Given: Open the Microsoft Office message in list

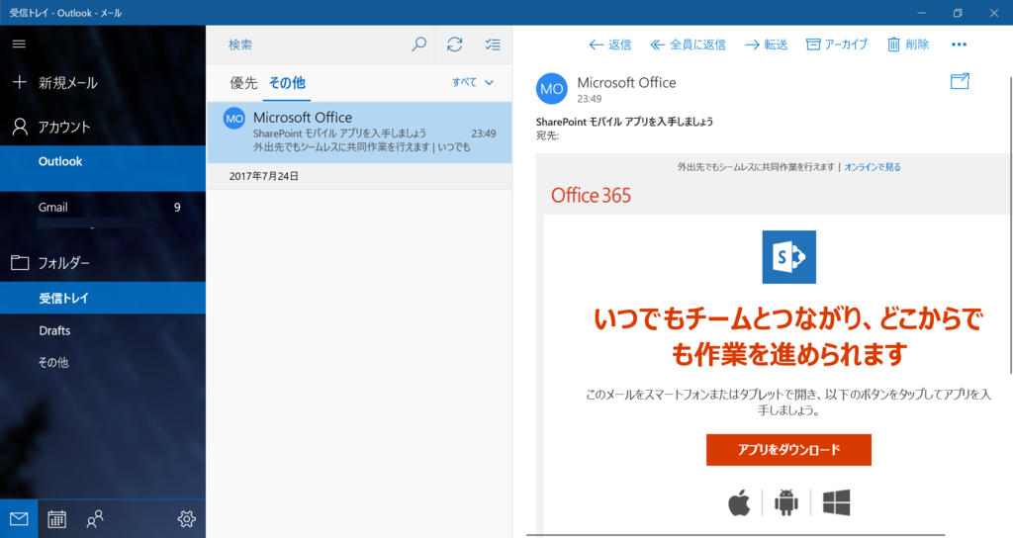Looking at the screenshot, I should tap(359, 133).
